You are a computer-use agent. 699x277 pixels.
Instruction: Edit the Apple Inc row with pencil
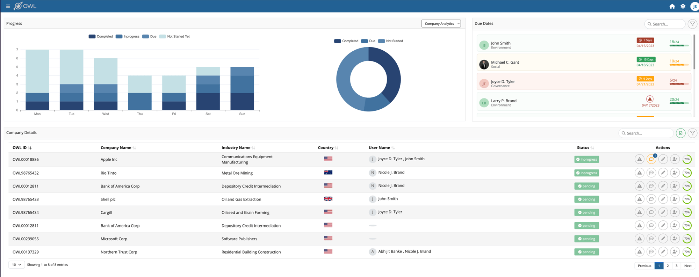[x=663, y=159]
